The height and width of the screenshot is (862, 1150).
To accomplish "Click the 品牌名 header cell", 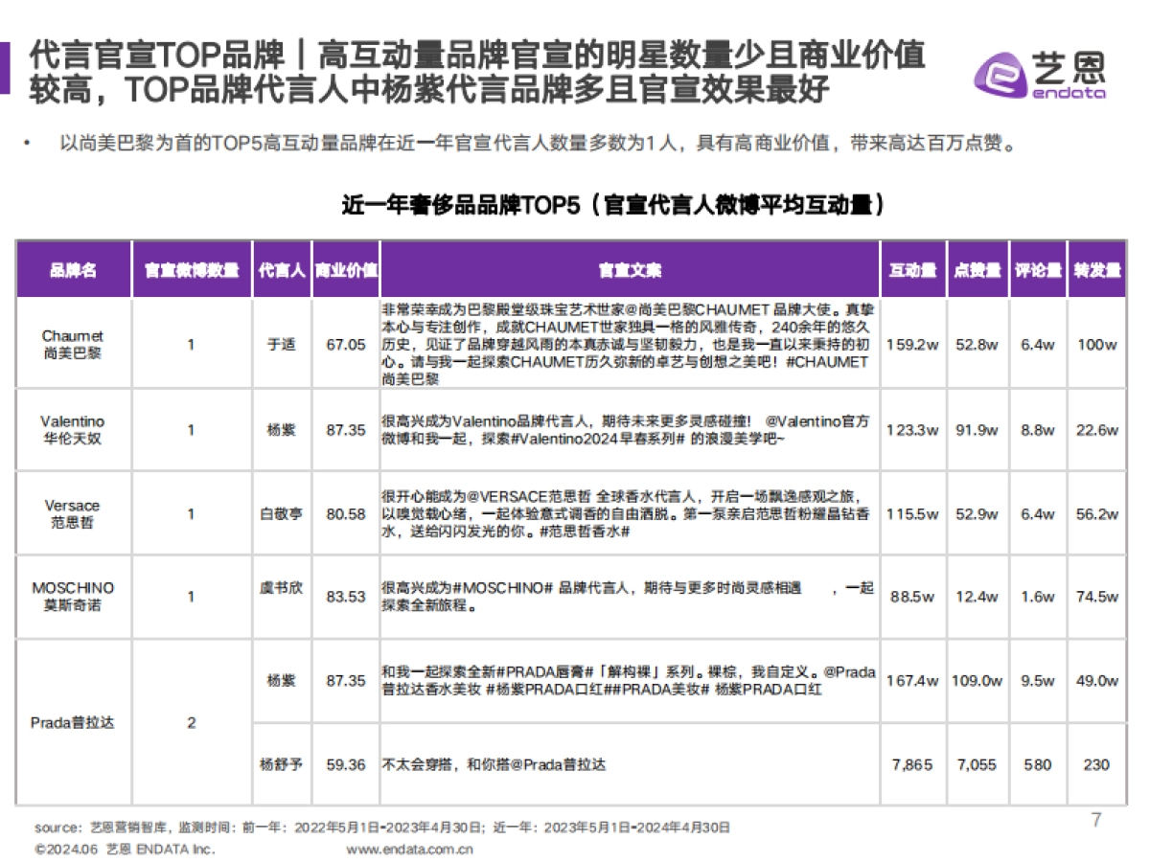I will [x=73, y=269].
